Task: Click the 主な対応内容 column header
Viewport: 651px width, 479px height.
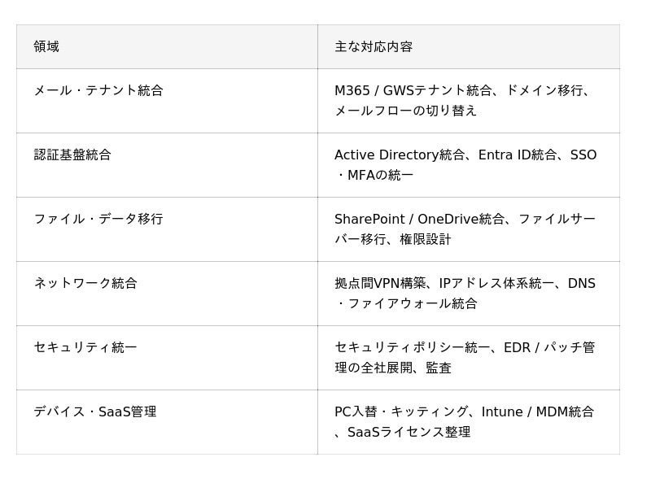Action: coord(374,46)
